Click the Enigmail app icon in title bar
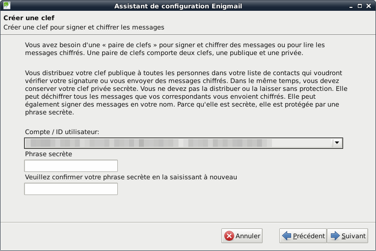This screenshot has height=251, width=376. pos(6,6)
